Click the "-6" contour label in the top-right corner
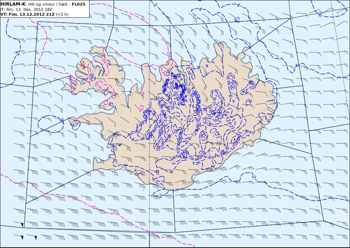The width and height of the screenshot is (350, 248). tap(320, 15)
